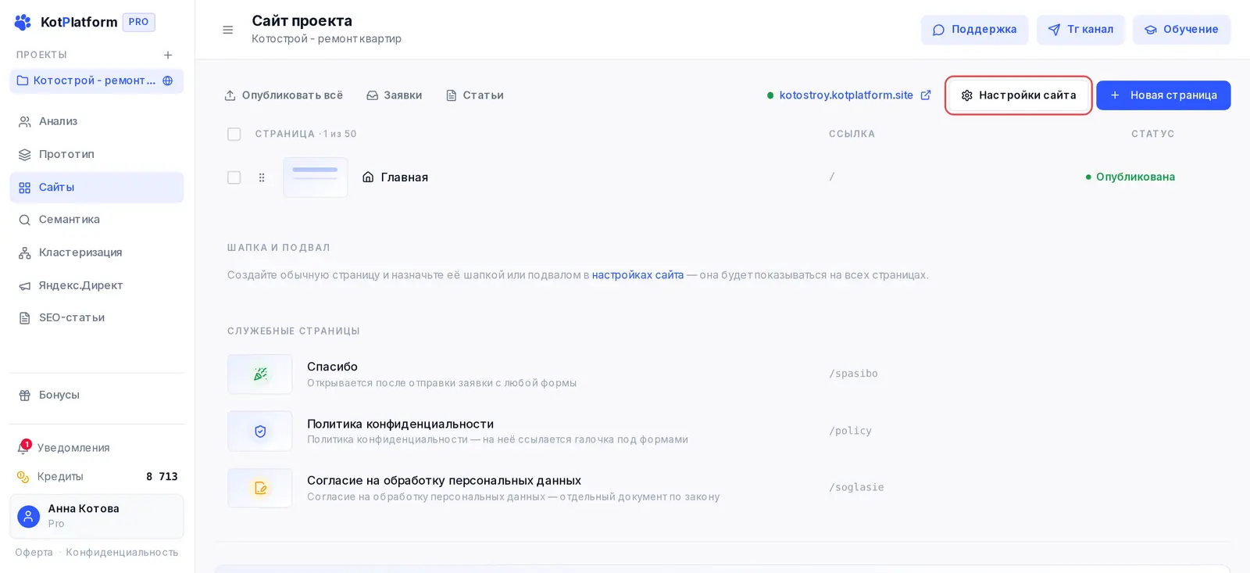Go to Яндекс.Директ in sidebar
Image resolution: width=1250 pixels, height=573 pixels.
pyautogui.click(x=97, y=285)
